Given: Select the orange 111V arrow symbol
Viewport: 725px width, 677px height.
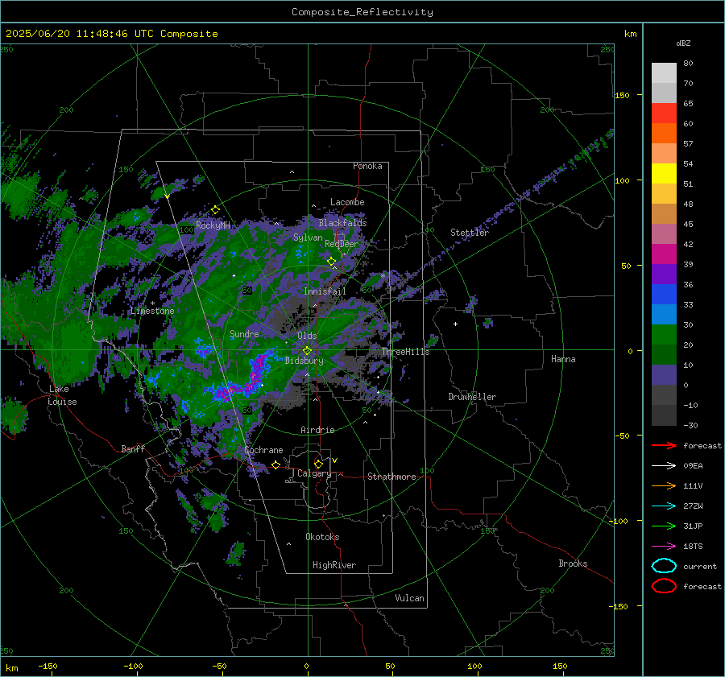Looking at the screenshot, I should click(664, 485).
